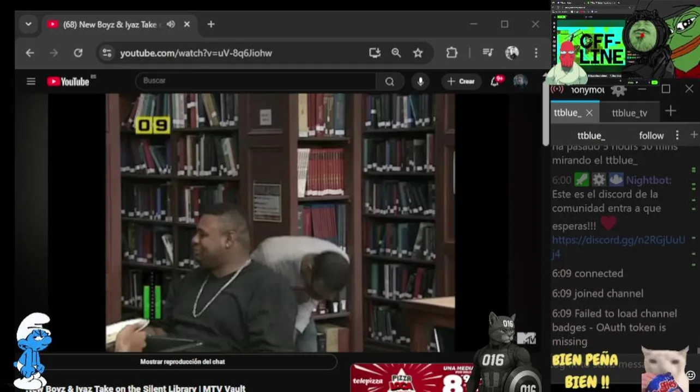This screenshot has height=392, width=700.
Task: Click follow in the chat header
Action: point(651,136)
